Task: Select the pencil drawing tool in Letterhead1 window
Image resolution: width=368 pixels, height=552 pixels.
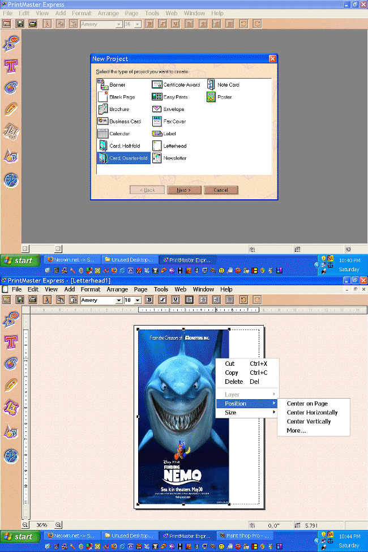Action: pyautogui.click(x=11, y=385)
